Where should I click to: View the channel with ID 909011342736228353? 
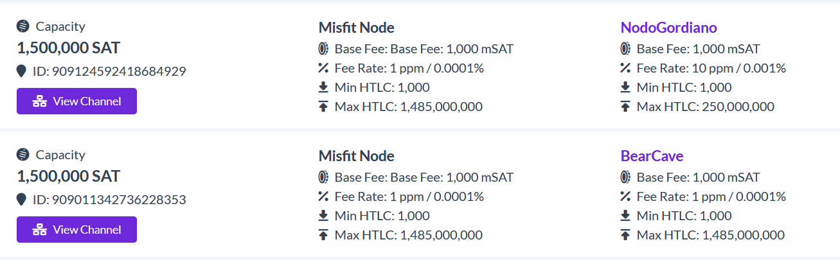[x=76, y=230]
